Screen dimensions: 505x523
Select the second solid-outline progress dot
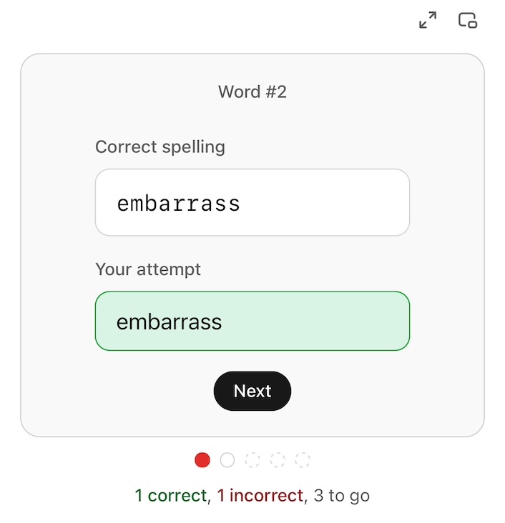pyautogui.click(x=227, y=460)
